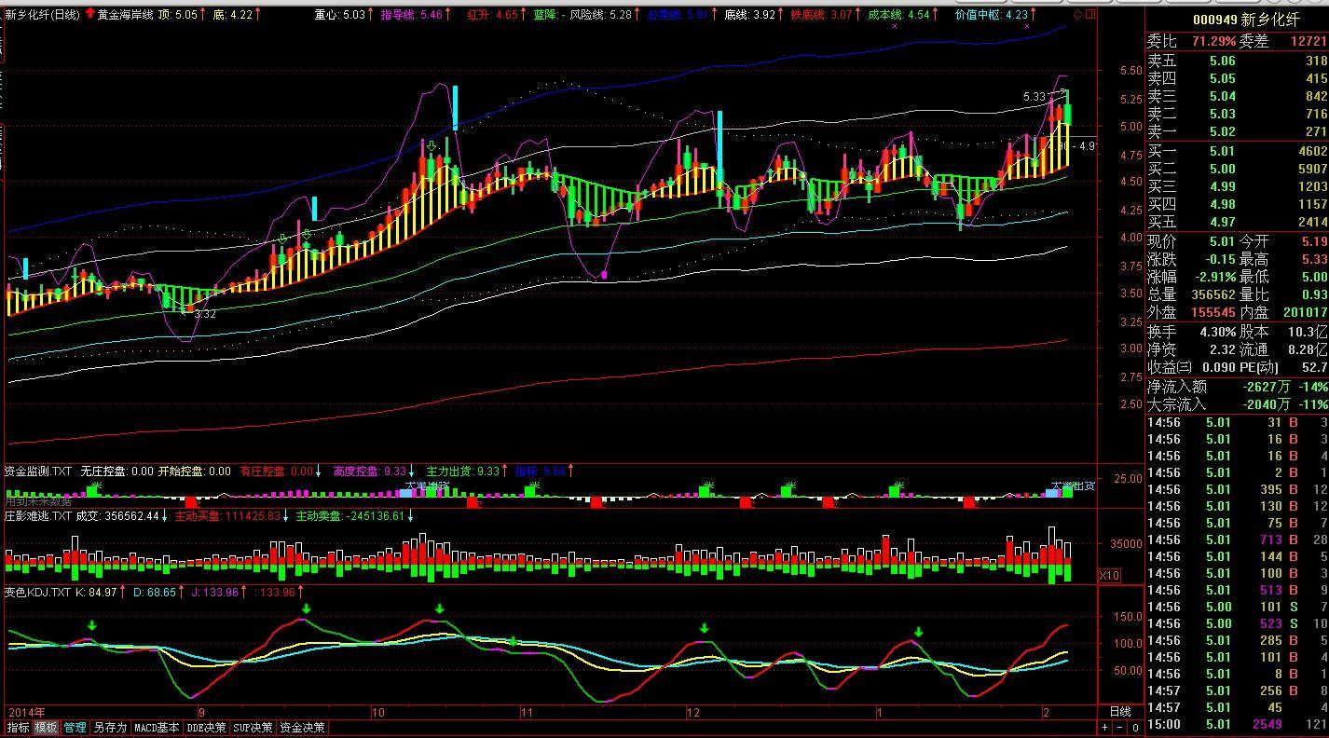The height and width of the screenshot is (738, 1329).
Task: Click the 卖三 price 5.04
Action: point(1222,96)
